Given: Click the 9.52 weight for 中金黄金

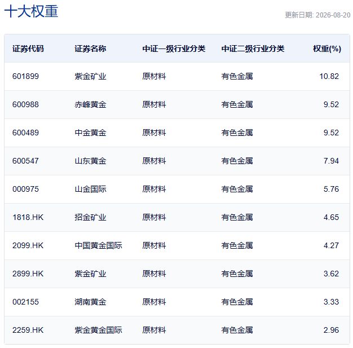Looking at the screenshot, I should (331, 133).
